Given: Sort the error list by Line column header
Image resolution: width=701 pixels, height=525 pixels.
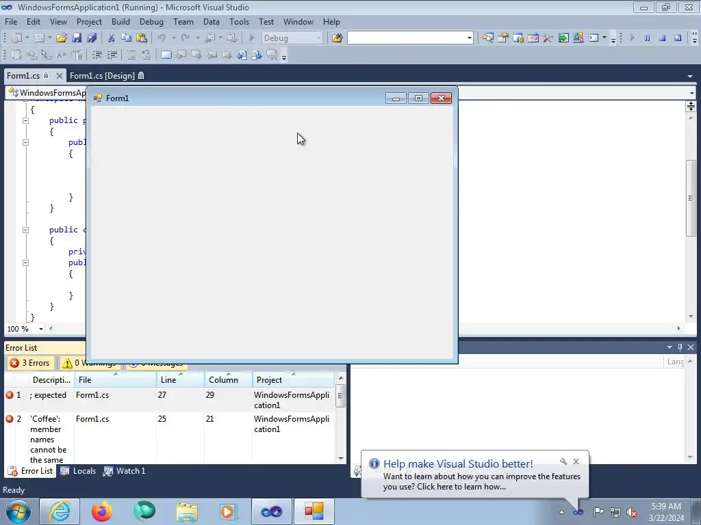Looking at the screenshot, I should pyautogui.click(x=181, y=380).
